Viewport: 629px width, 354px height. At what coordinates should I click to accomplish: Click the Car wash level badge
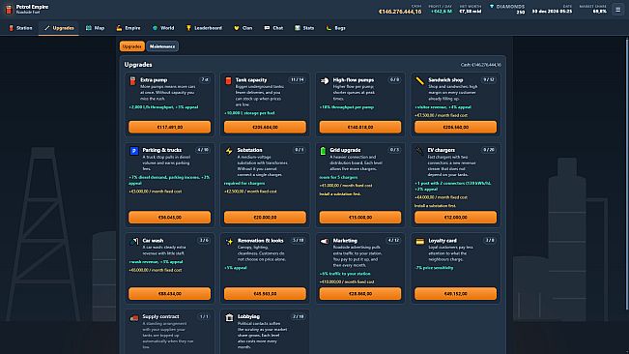[x=204, y=240]
